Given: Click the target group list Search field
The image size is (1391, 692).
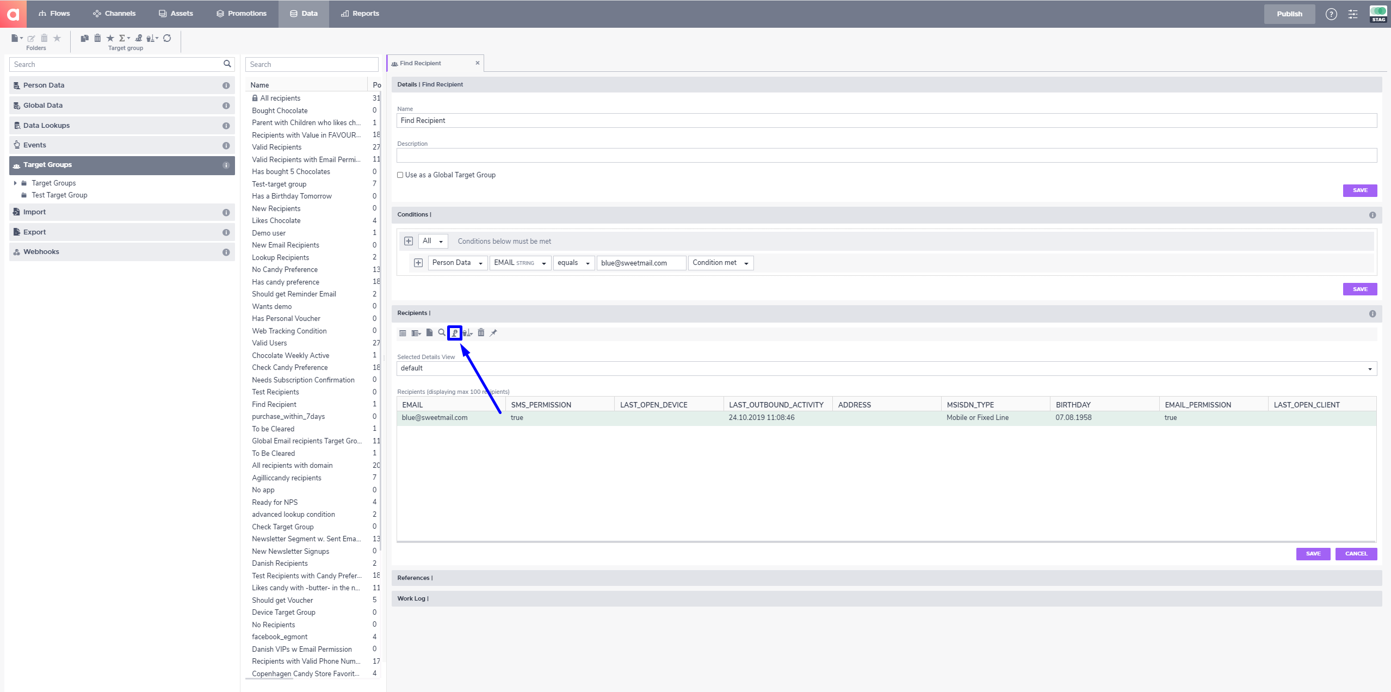Looking at the screenshot, I should (312, 64).
